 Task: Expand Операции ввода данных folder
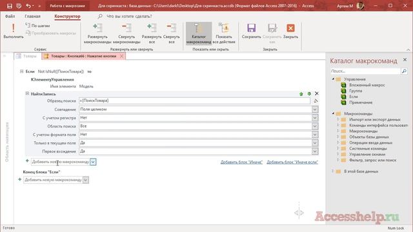tap(338, 142)
